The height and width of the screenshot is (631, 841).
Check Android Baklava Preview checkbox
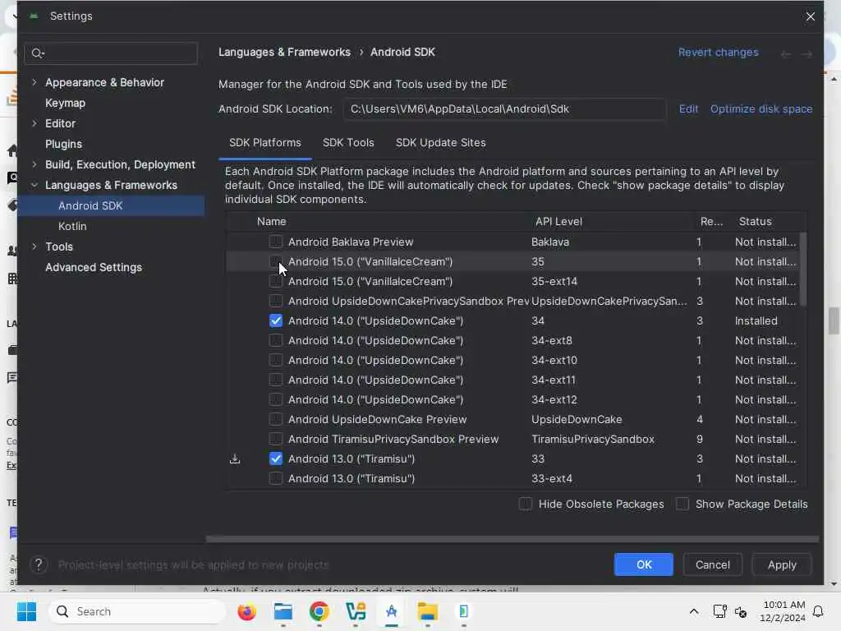276,242
